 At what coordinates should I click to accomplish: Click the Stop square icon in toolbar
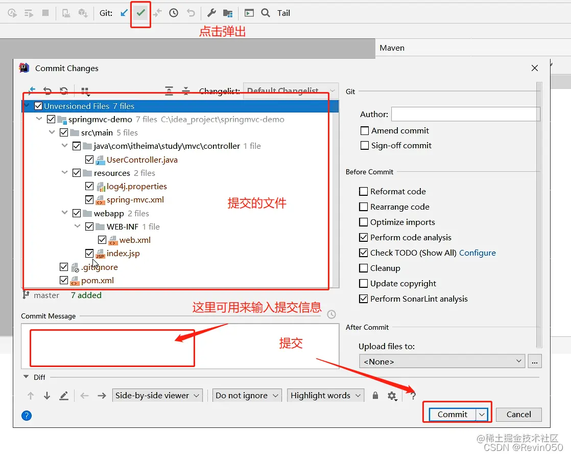[45, 13]
